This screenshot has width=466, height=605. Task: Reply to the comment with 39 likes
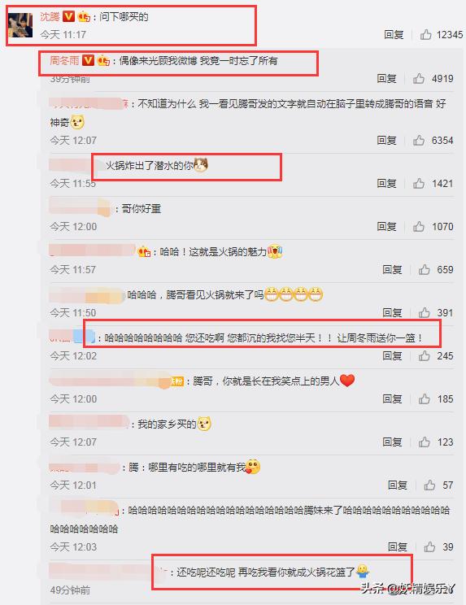point(398,547)
